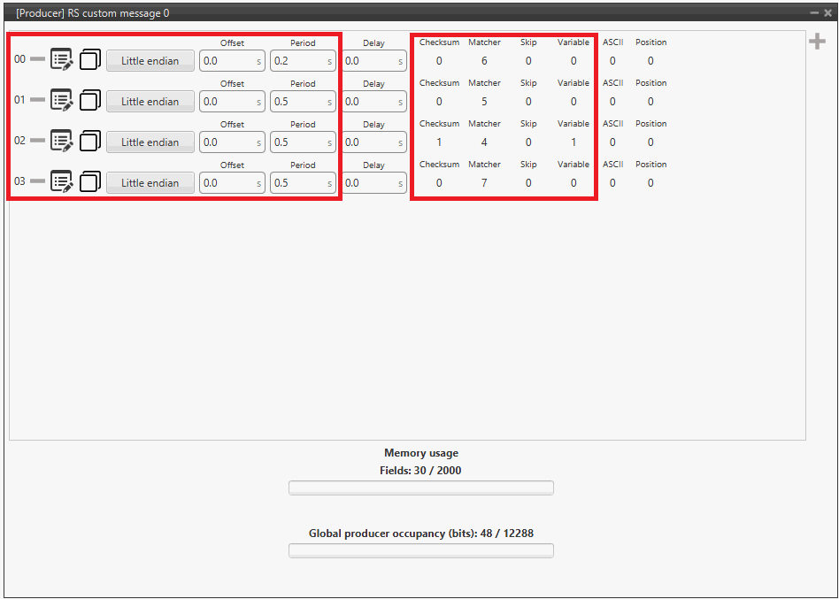Duplicate message 01 using the copy icon
Screen dimensions: 839x599
pyautogui.click(x=89, y=101)
